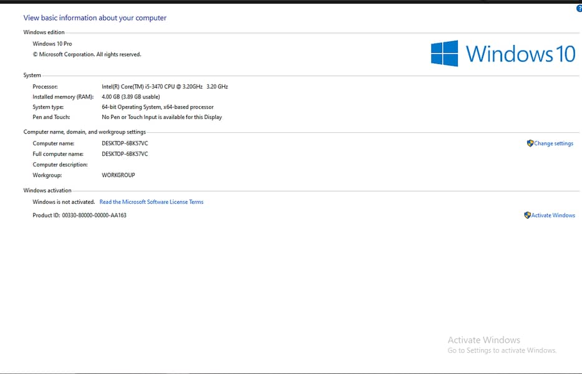
Task: Click the WORKGROUP value
Action: click(x=119, y=175)
